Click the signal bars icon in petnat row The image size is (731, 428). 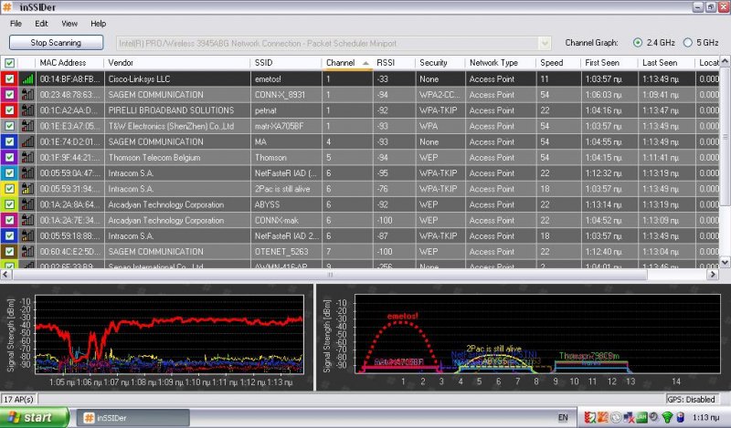click(28, 110)
